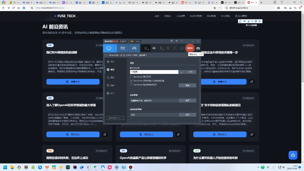The height and width of the screenshot is (171, 304).
Task: Click the output folder path field
Action: point(154,72)
